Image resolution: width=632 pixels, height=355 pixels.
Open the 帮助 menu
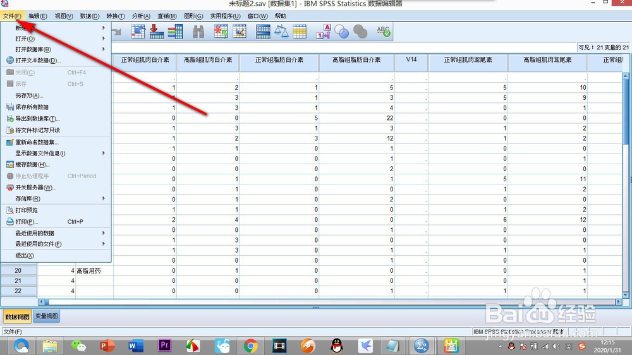coord(281,16)
